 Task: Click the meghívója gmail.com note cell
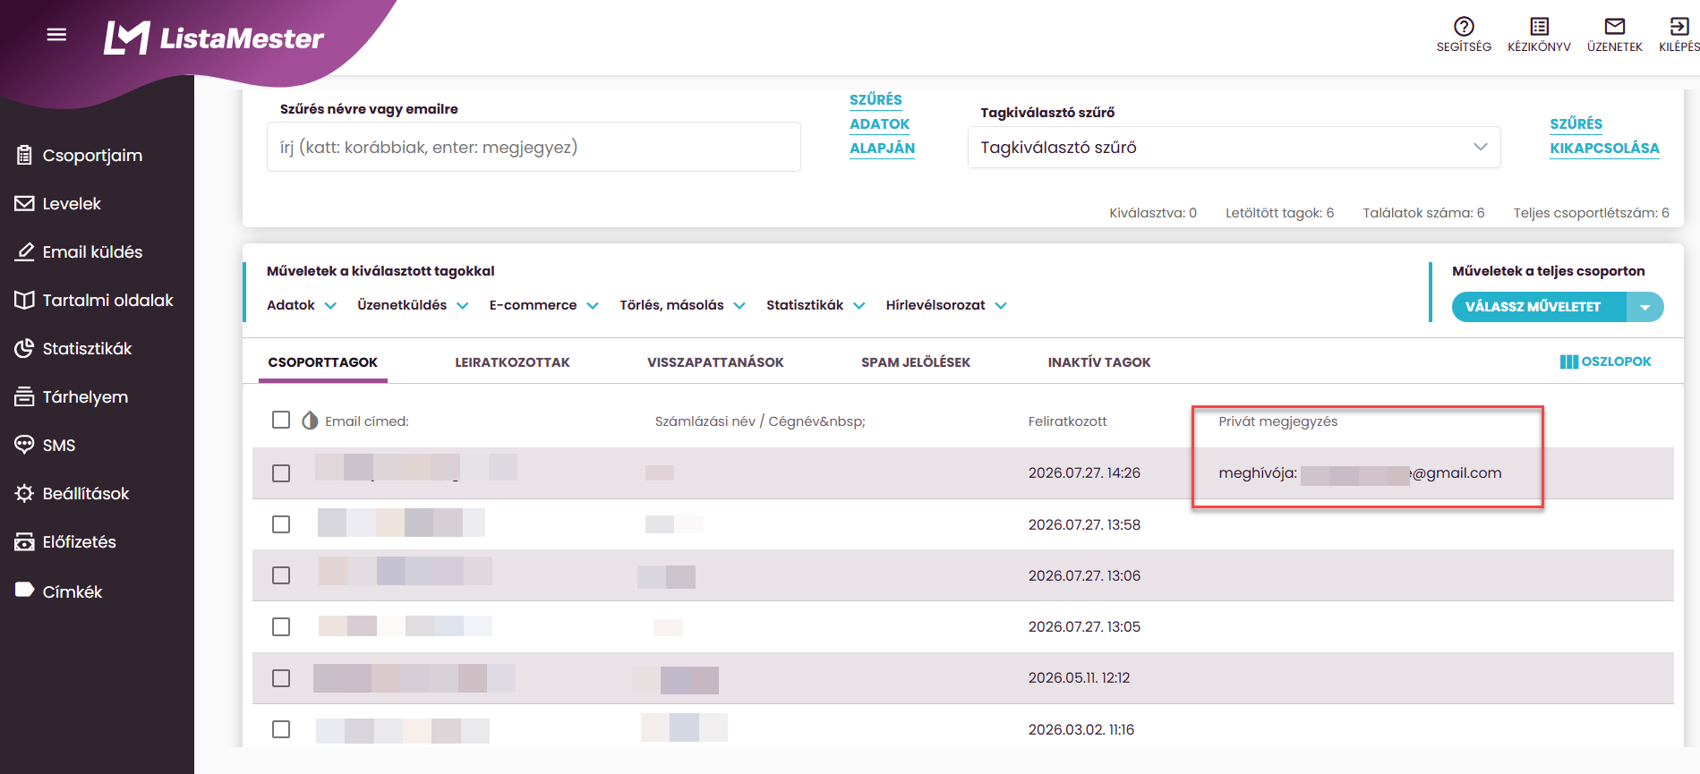click(x=1360, y=473)
